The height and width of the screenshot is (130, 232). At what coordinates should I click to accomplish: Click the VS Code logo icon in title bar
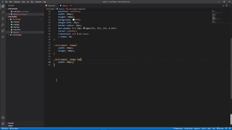point(2,2)
